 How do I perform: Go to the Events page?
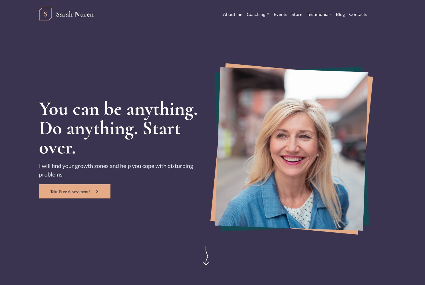tap(280, 14)
